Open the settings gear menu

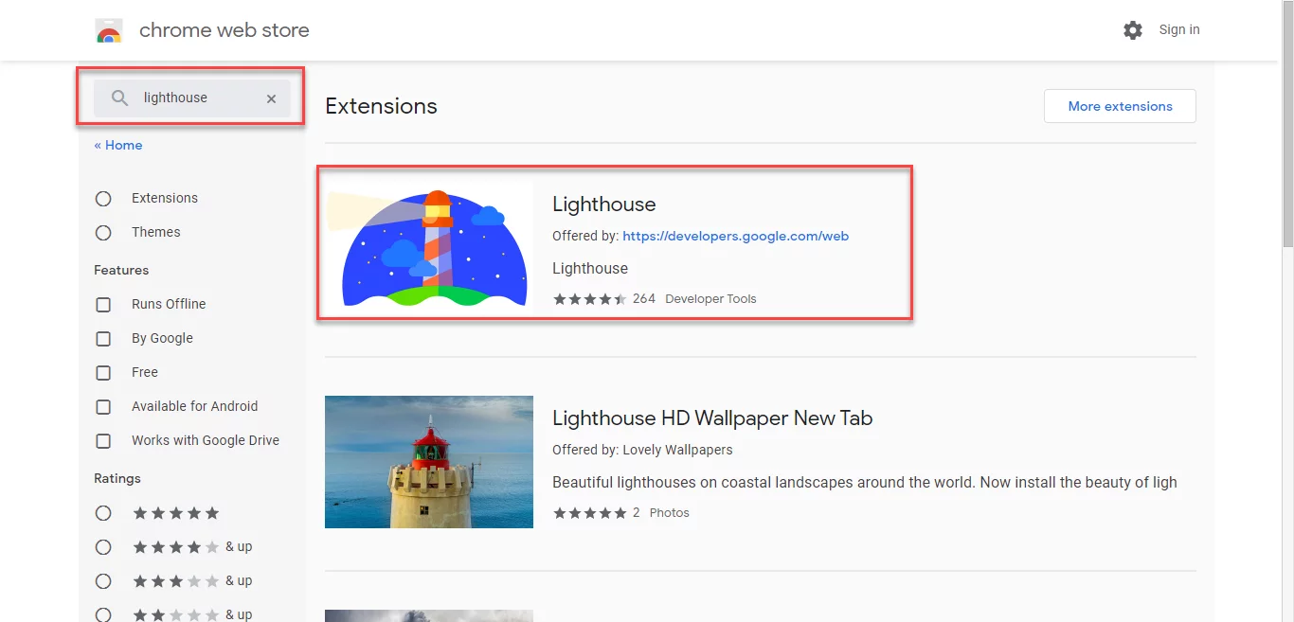click(x=1133, y=29)
